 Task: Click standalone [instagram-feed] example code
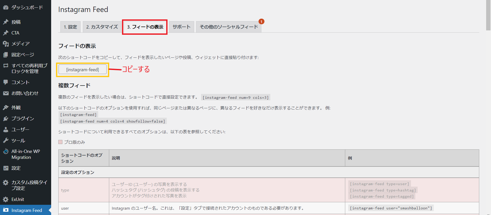pos(78,115)
